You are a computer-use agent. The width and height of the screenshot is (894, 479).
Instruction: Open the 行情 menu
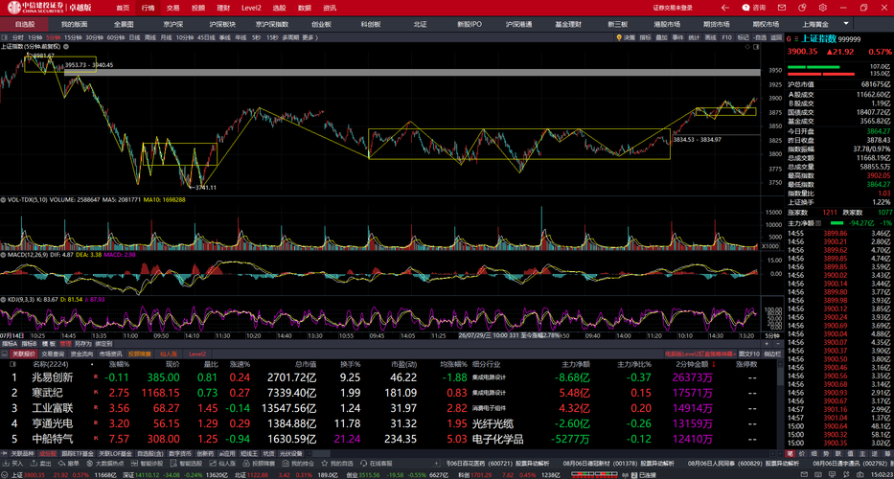point(148,8)
